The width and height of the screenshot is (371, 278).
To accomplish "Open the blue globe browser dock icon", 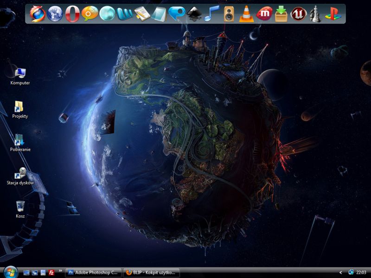I will pyautogui.click(x=55, y=14).
